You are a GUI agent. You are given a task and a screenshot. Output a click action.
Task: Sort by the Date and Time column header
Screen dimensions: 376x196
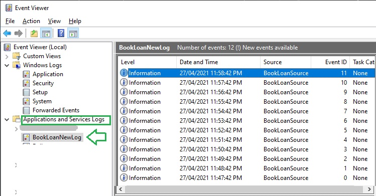[x=218, y=62]
